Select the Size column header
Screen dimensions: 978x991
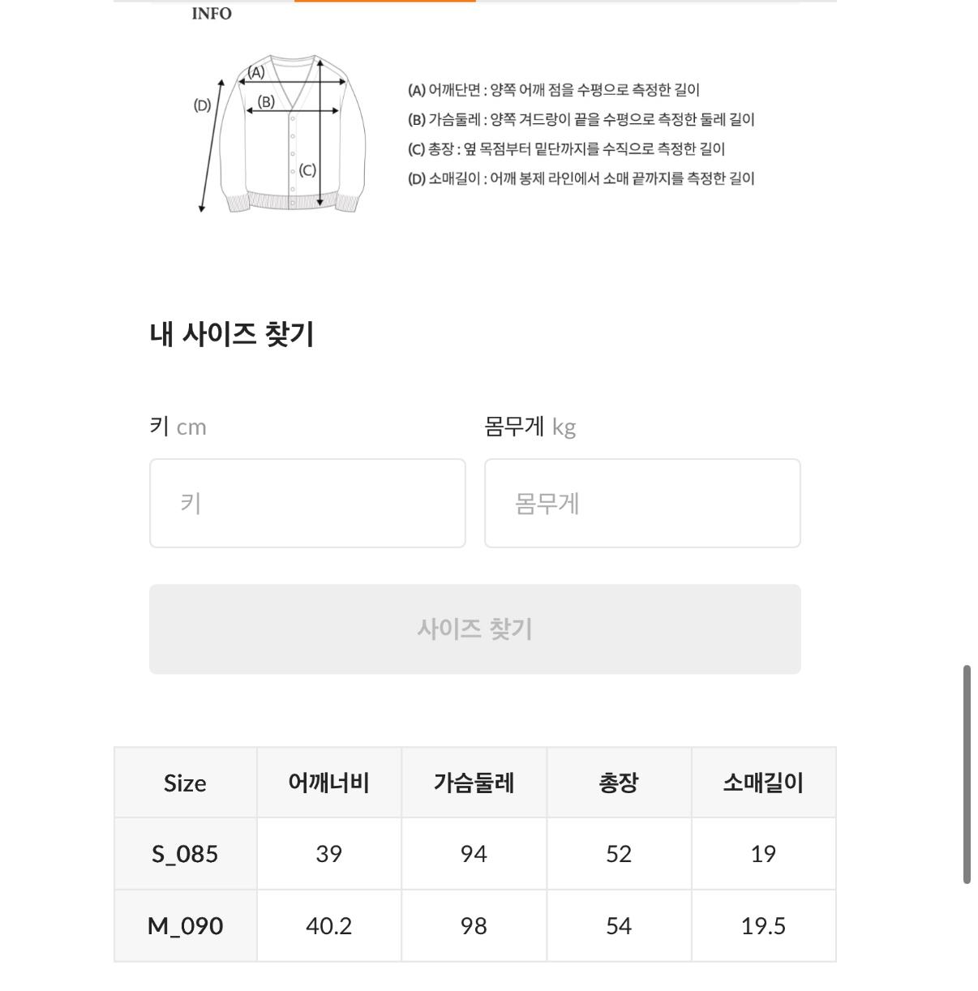pos(185,783)
